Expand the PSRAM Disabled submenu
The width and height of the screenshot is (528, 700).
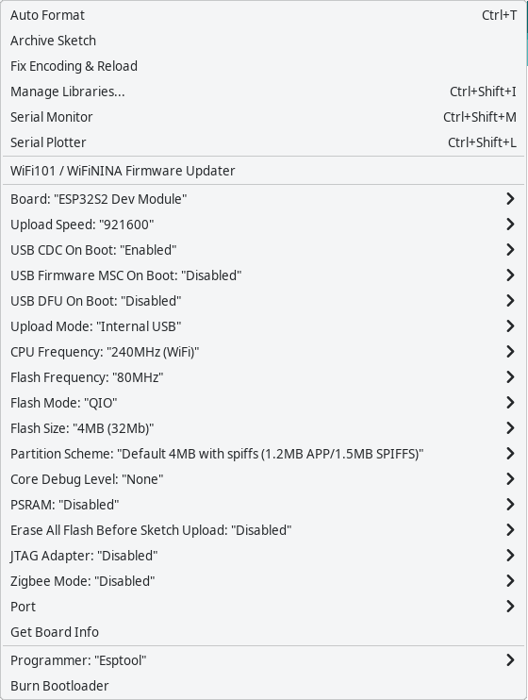pyautogui.click(x=264, y=504)
